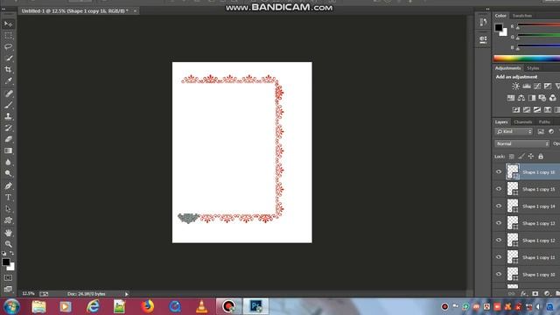Switch to the Styles tab
Viewport: 560px width, 315px height.
(533, 68)
